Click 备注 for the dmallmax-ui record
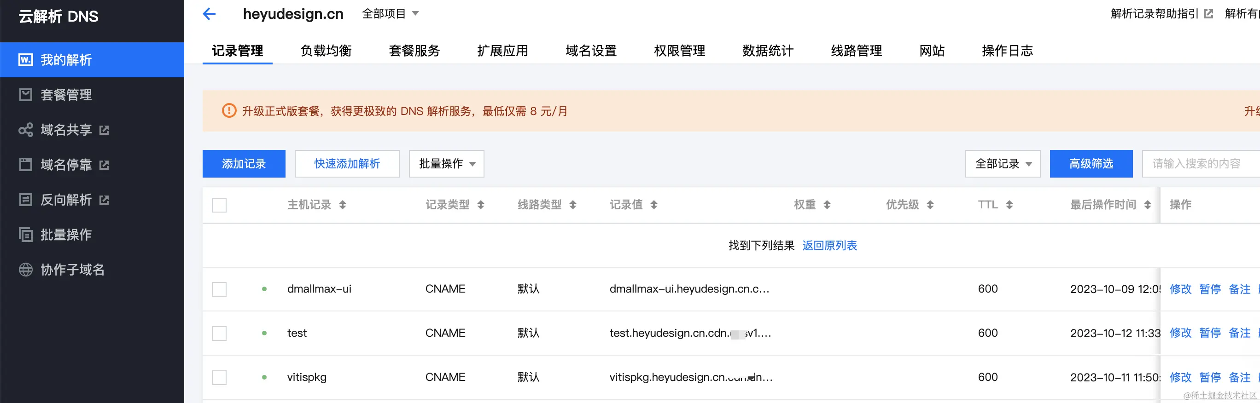The image size is (1260, 403). click(x=1240, y=289)
